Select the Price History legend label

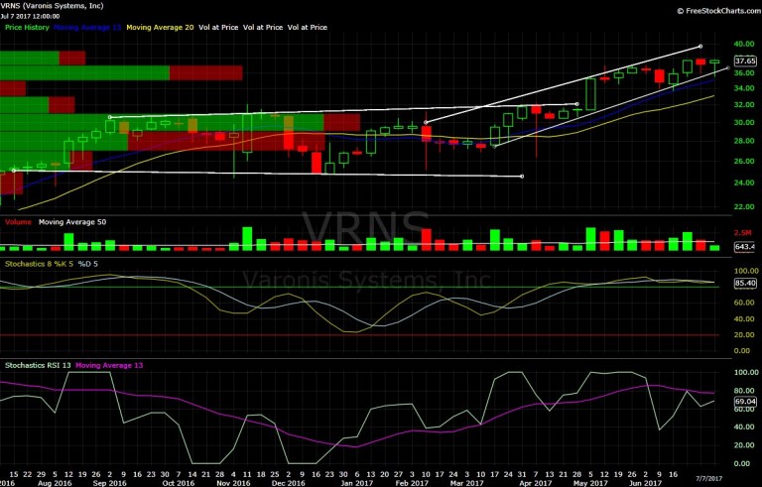tap(27, 27)
